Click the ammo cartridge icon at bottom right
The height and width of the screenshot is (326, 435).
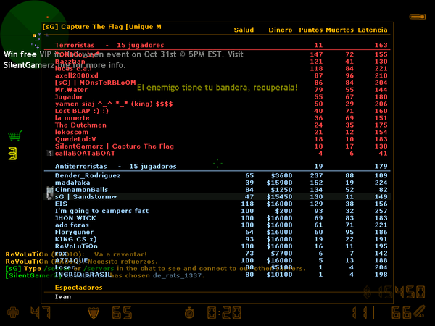click(x=420, y=312)
